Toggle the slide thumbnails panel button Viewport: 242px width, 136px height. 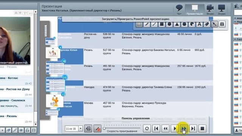pos(88,128)
